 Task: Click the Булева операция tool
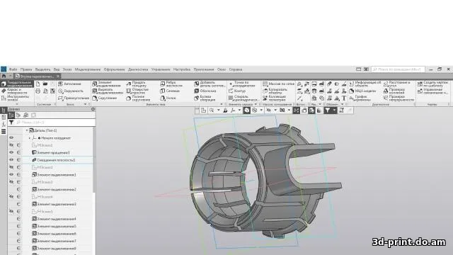coord(205,98)
